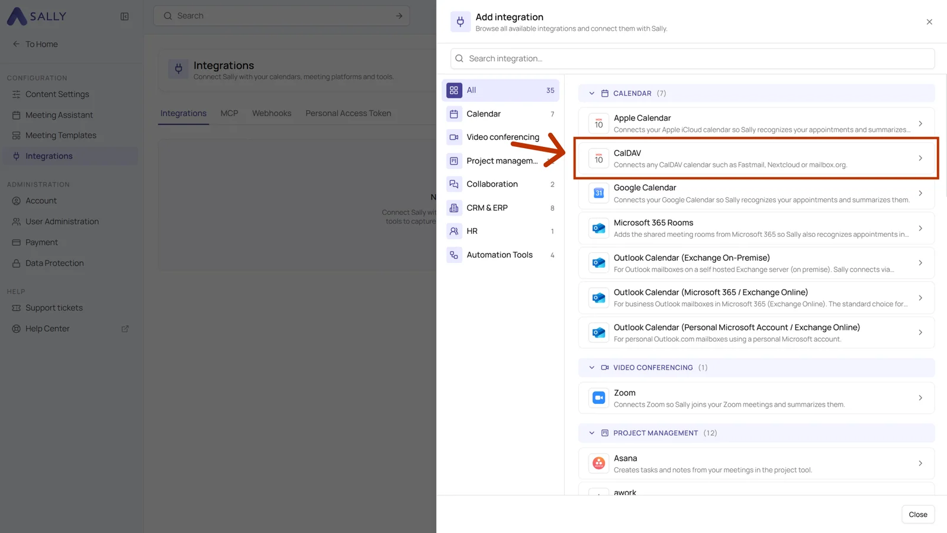Click the Integrations page plug icon
Image resolution: width=947 pixels, height=533 pixels.
coord(178,69)
